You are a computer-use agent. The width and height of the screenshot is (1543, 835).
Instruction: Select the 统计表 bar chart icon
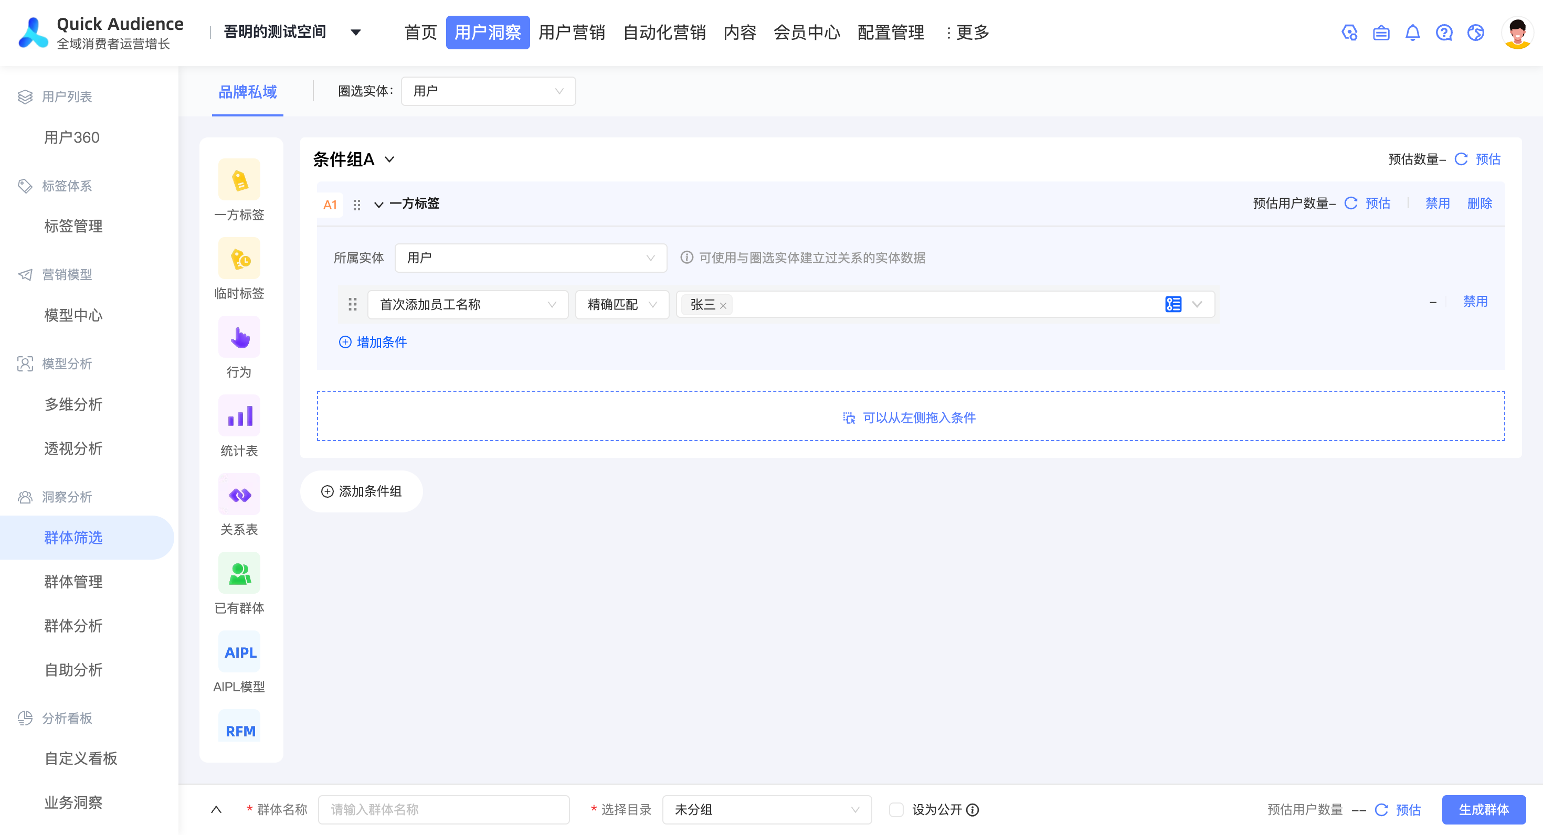(x=239, y=416)
